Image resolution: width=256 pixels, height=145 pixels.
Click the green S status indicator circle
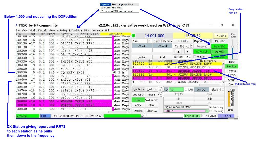pyautogui.click(x=133, y=36)
